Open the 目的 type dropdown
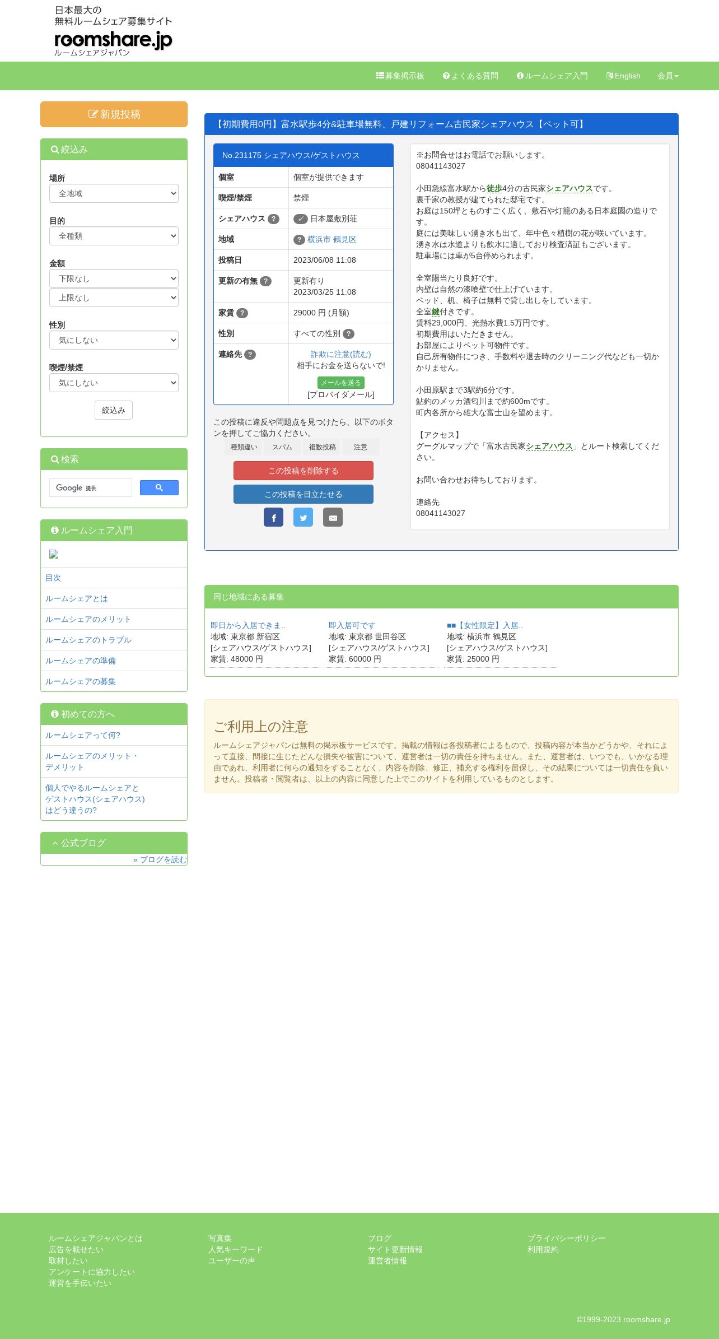Screen dimensions: 719x1339 click(114, 236)
